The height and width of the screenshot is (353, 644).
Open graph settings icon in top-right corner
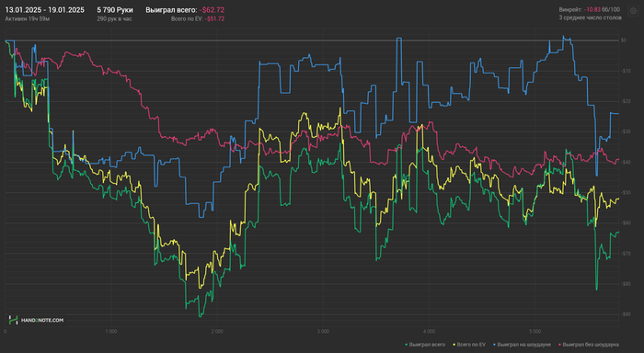pyautogui.click(x=633, y=11)
